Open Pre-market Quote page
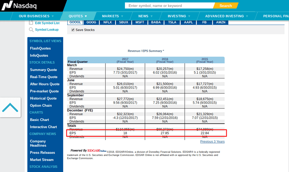Viewport: 289px width, 172px height. 44,91
